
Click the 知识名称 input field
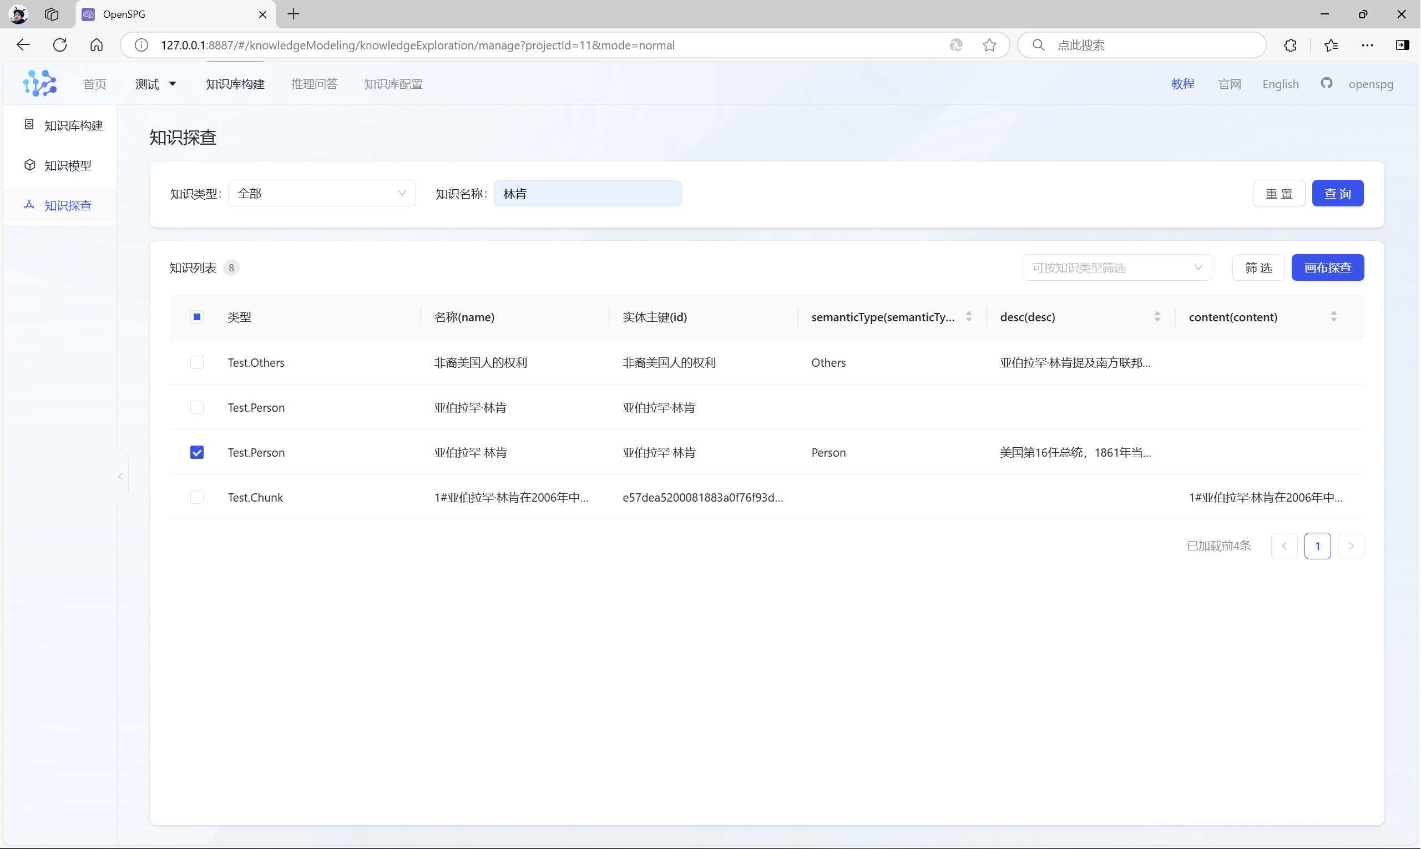pyautogui.click(x=588, y=194)
